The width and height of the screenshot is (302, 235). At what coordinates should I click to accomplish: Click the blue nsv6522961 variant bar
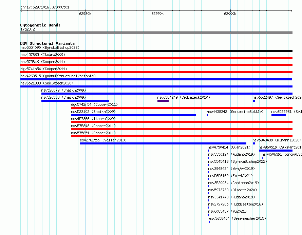point(279,115)
